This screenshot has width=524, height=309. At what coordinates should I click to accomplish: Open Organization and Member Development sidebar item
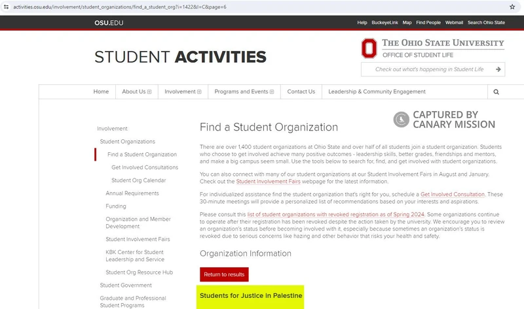point(138,223)
